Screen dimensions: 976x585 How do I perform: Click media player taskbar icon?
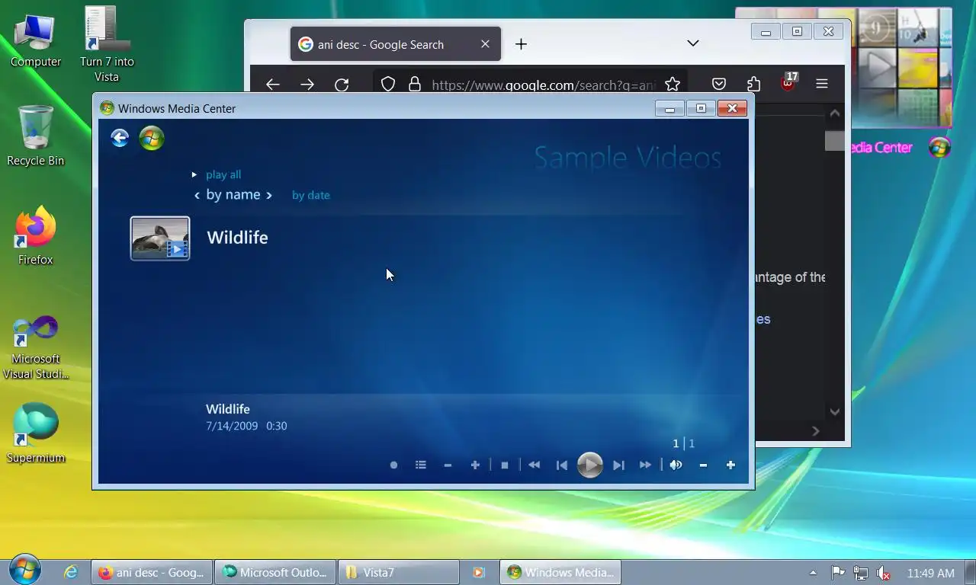coord(479,573)
